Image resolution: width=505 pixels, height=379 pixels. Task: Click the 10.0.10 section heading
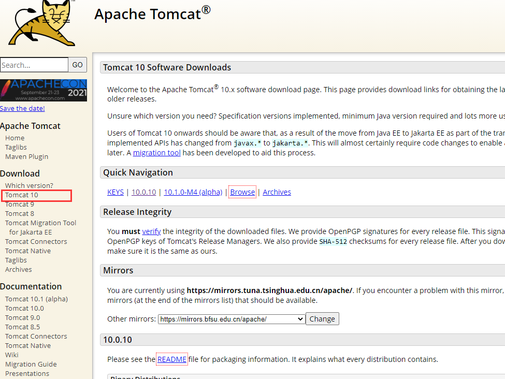click(118, 340)
